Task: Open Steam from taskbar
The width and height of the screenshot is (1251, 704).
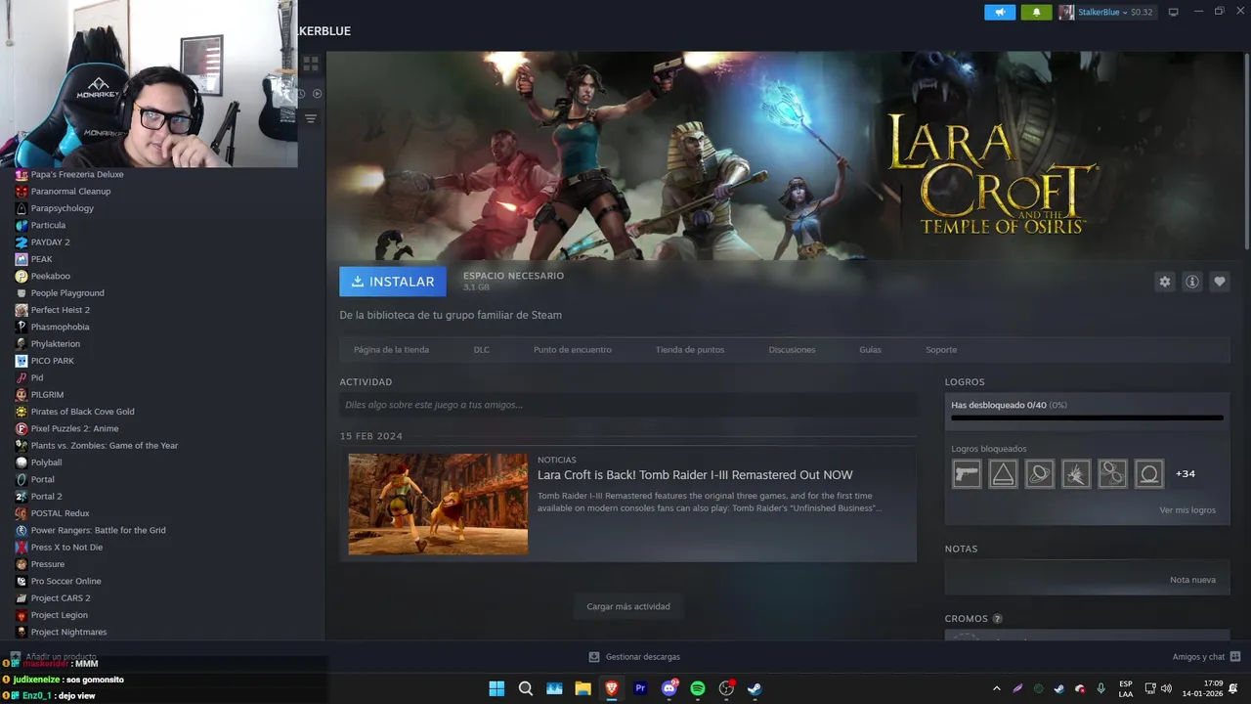Action: [x=755, y=688]
